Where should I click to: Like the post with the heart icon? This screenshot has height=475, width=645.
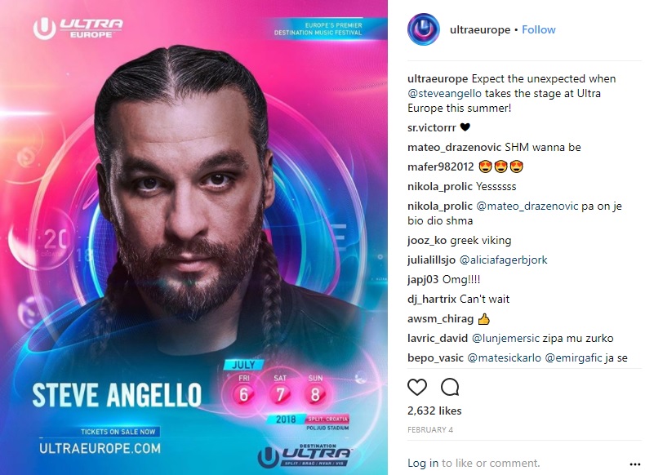[x=416, y=387]
